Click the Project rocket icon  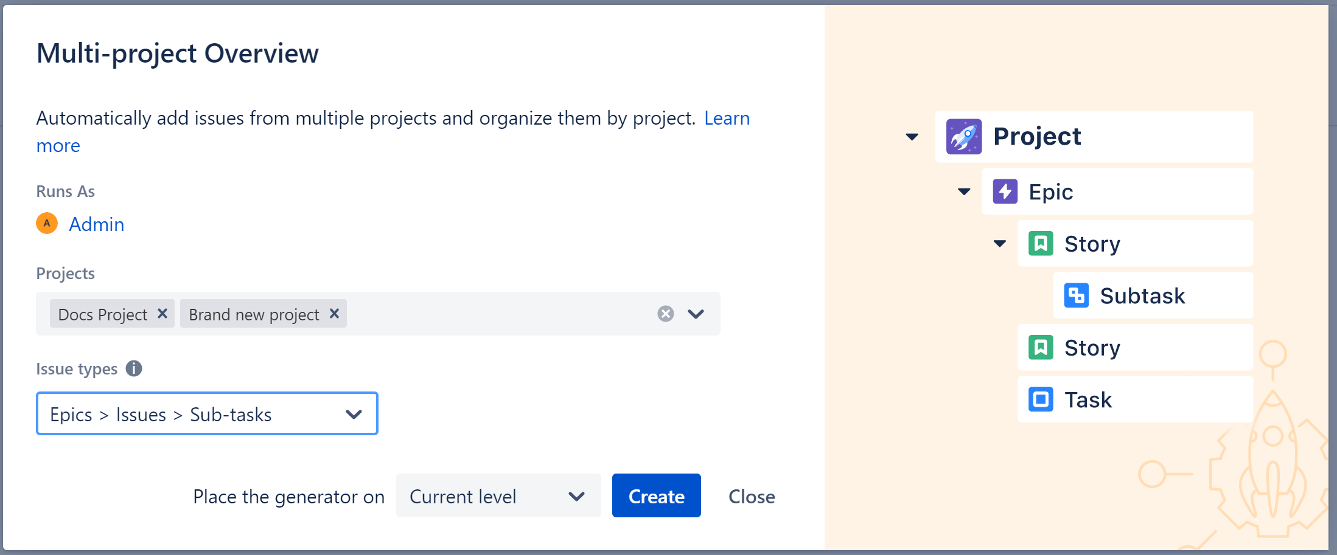[963, 136]
